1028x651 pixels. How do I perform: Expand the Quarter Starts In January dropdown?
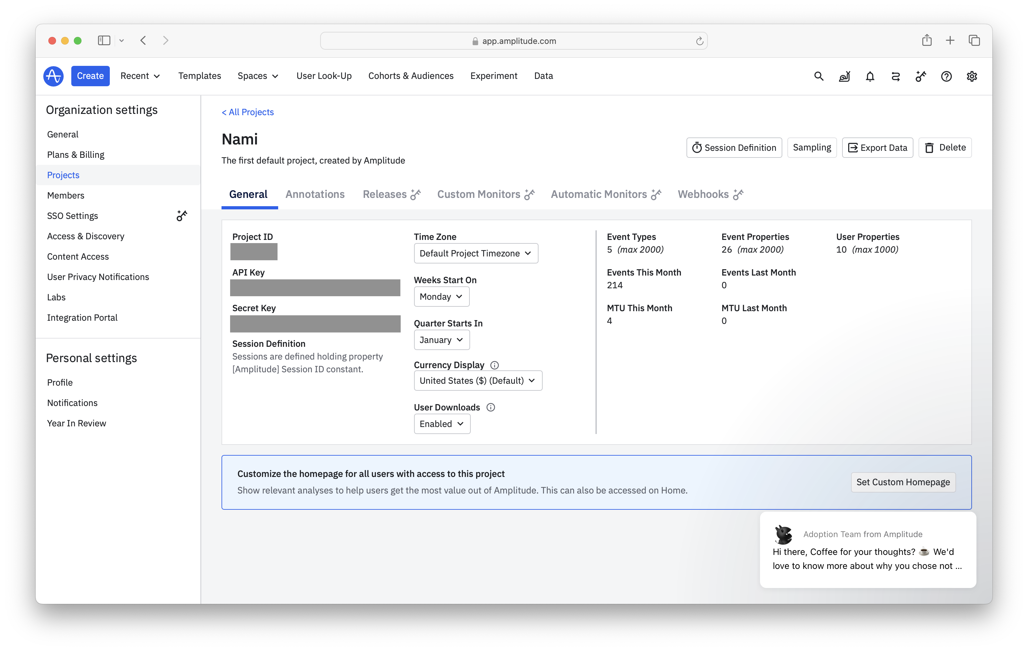(441, 340)
